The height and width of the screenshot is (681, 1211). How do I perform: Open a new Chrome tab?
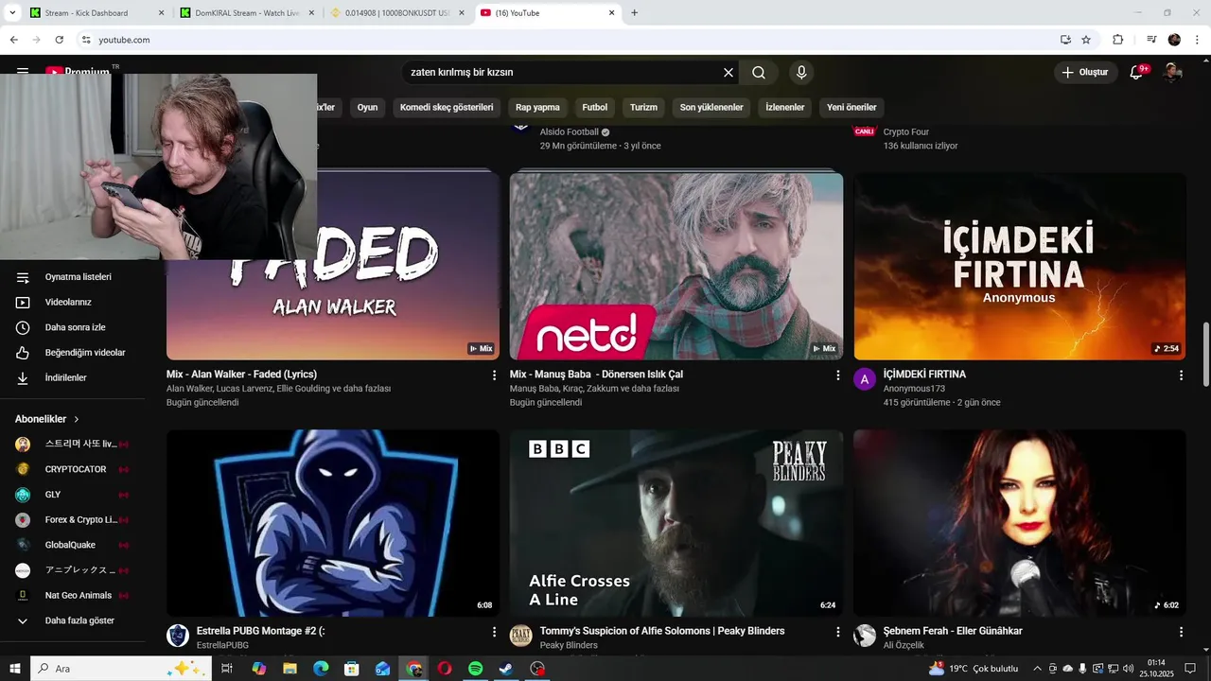click(x=634, y=13)
